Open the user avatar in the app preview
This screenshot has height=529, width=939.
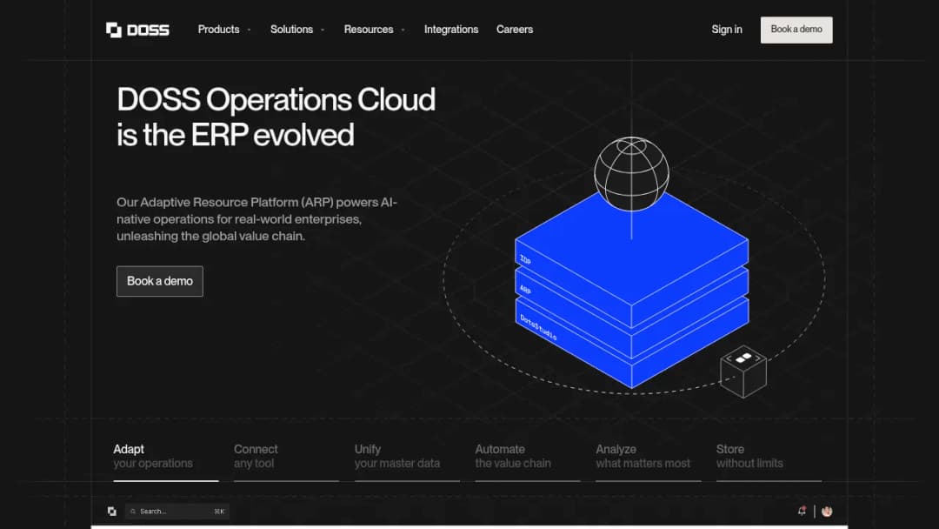(827, 511)
